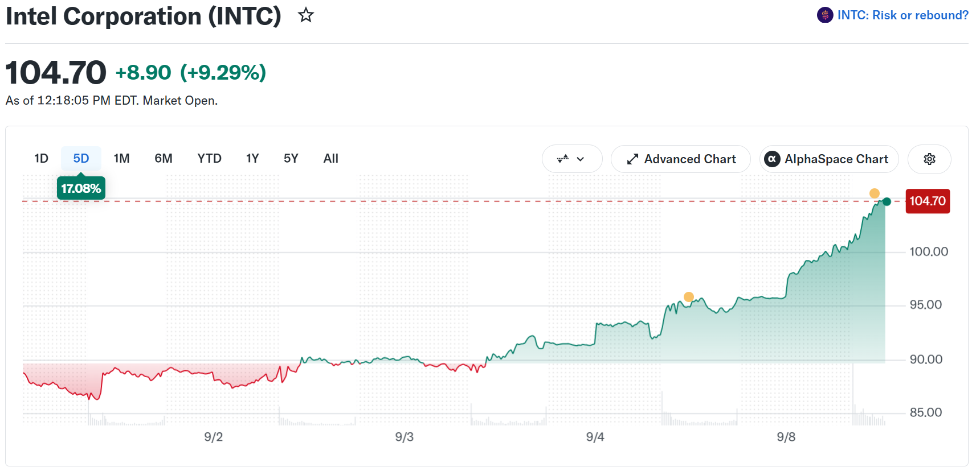Click the 9/4 date axis label
This screenshot has width=972, height=471.
tap(595, 437)
